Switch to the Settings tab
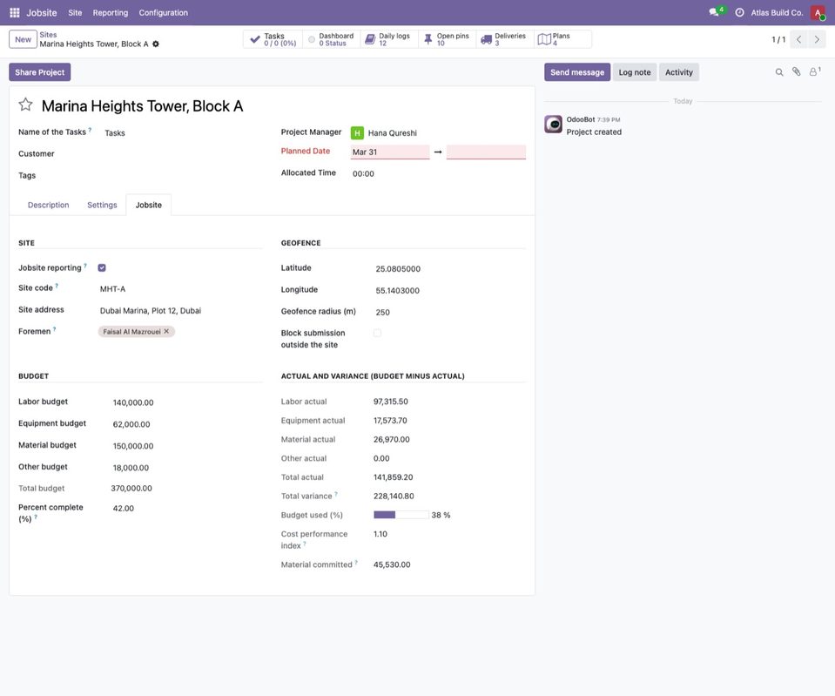 (102, 206)
